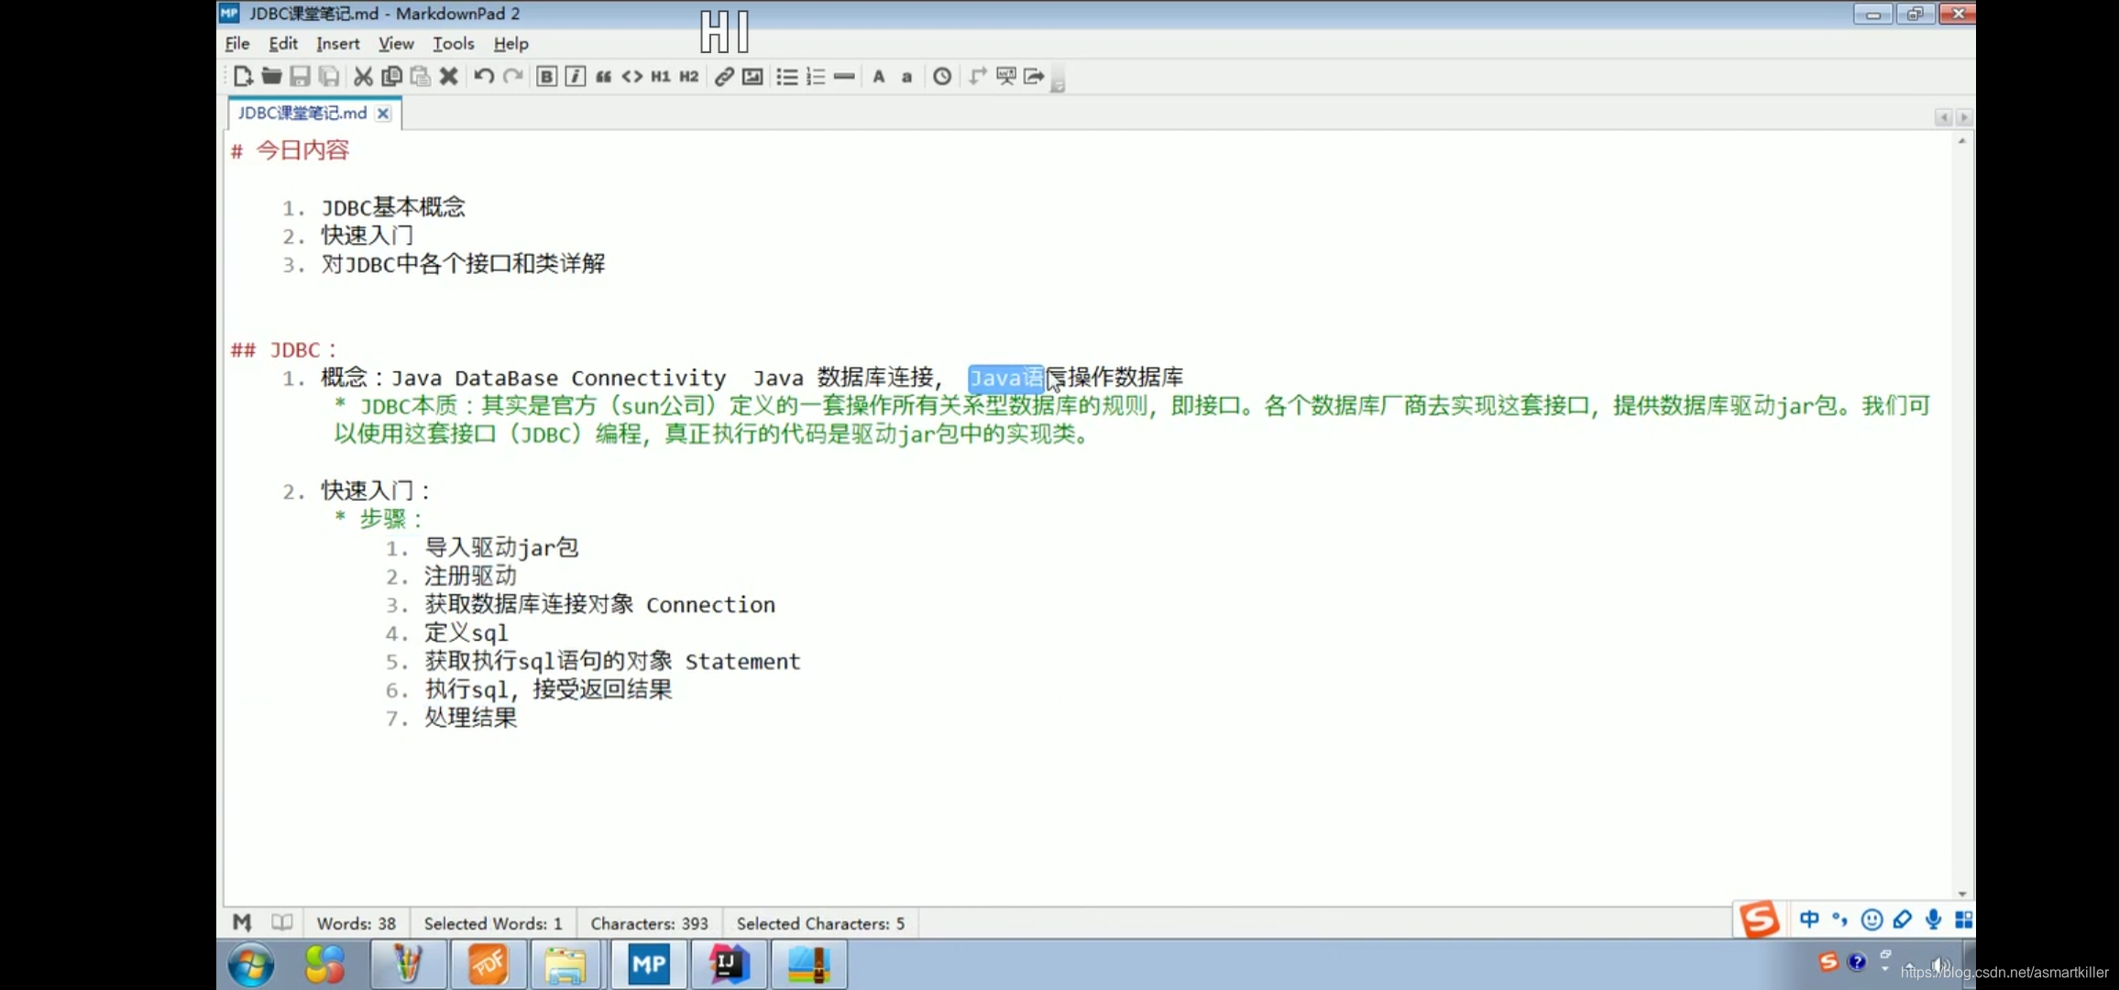Open IntelliJ IDEA from the taskbar
This screenshot has height=990, width=2119.
point(728,964)
